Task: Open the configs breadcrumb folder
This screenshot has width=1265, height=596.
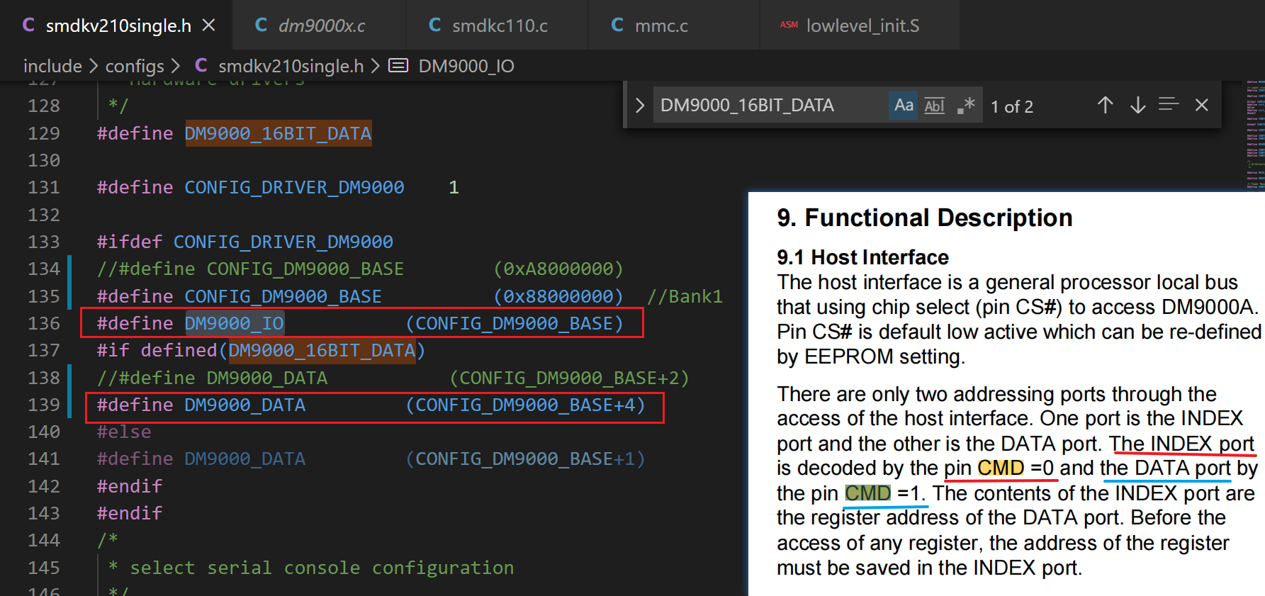Action: click(135, 66)
